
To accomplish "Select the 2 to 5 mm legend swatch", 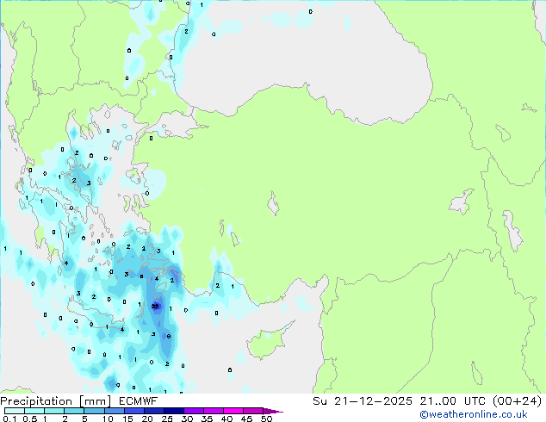I will (x=74, y=411).
